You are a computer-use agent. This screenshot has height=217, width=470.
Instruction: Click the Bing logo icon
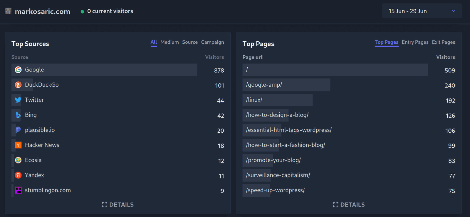pyautogui.click(x=18, y=115)
